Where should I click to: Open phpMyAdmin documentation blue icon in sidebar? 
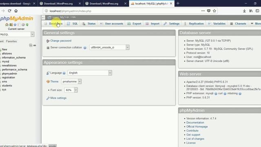point(15,24)
